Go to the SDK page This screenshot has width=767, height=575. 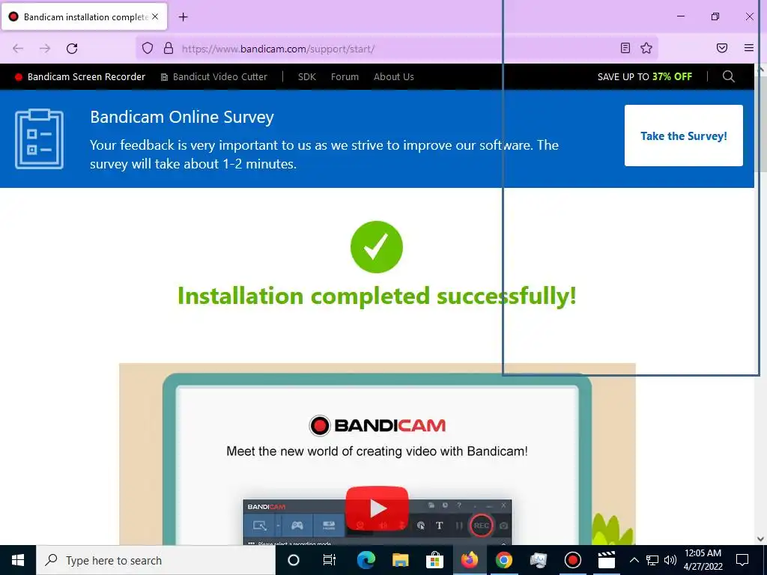pos(307,77)
